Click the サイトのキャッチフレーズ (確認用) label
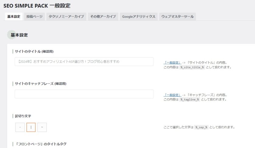The image size is (255, 148). (x=41, y=84)
